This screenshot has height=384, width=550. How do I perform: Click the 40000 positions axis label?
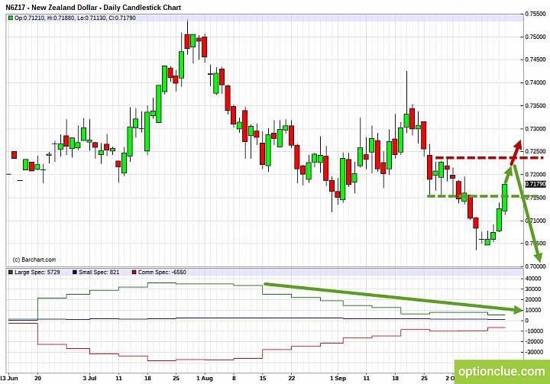point(533,279)
